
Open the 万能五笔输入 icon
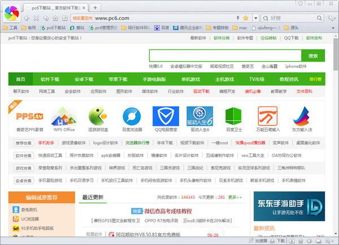(268, 116)
